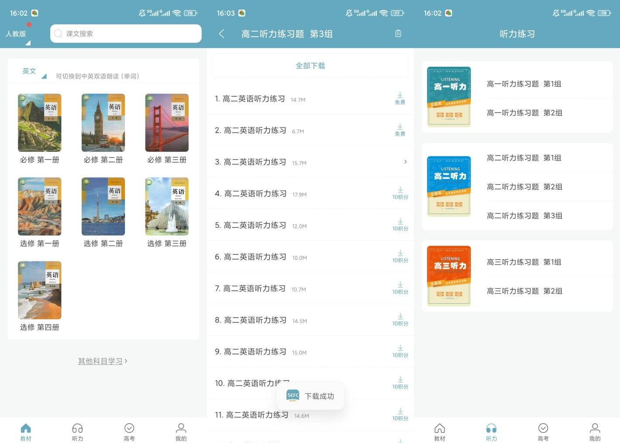Switch to 教材 tab in right screen
The image size is (620, 443).
point(440,432)
